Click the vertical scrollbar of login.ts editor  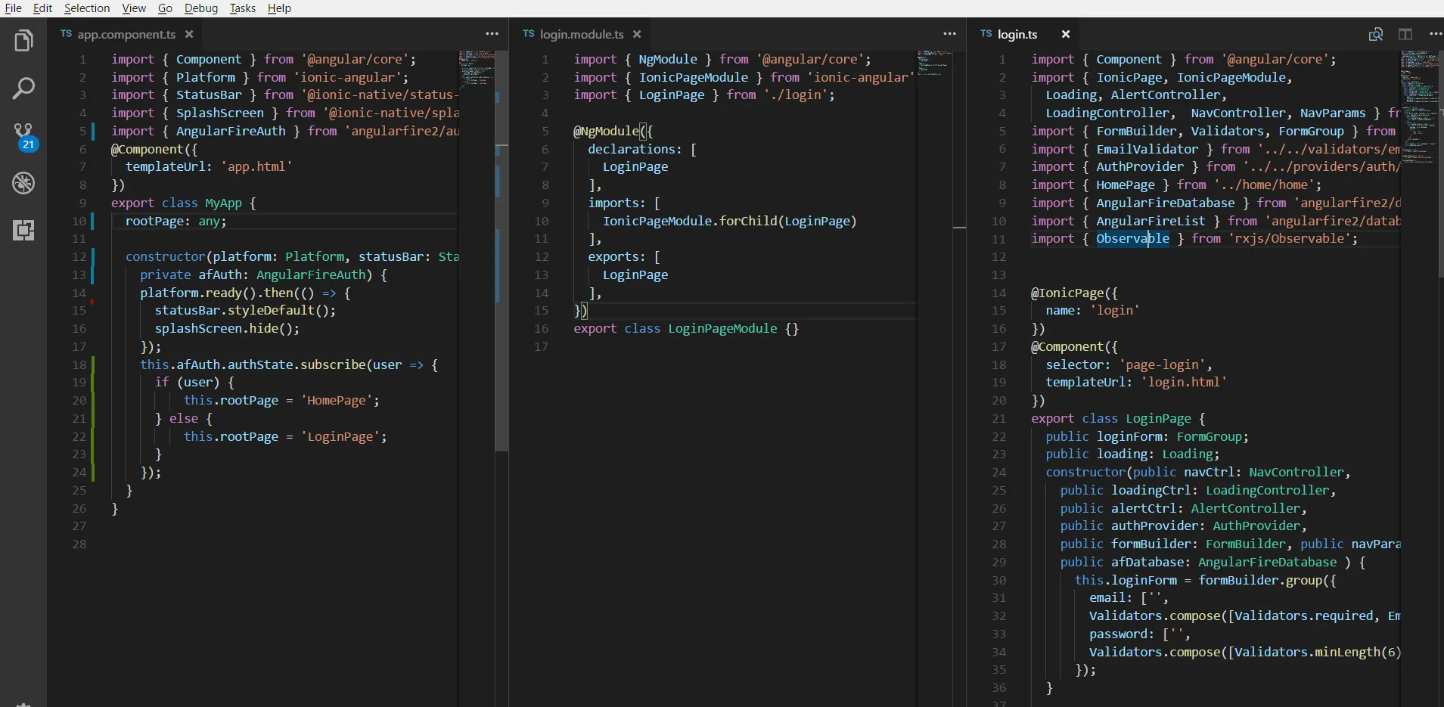pos(1439,163)
